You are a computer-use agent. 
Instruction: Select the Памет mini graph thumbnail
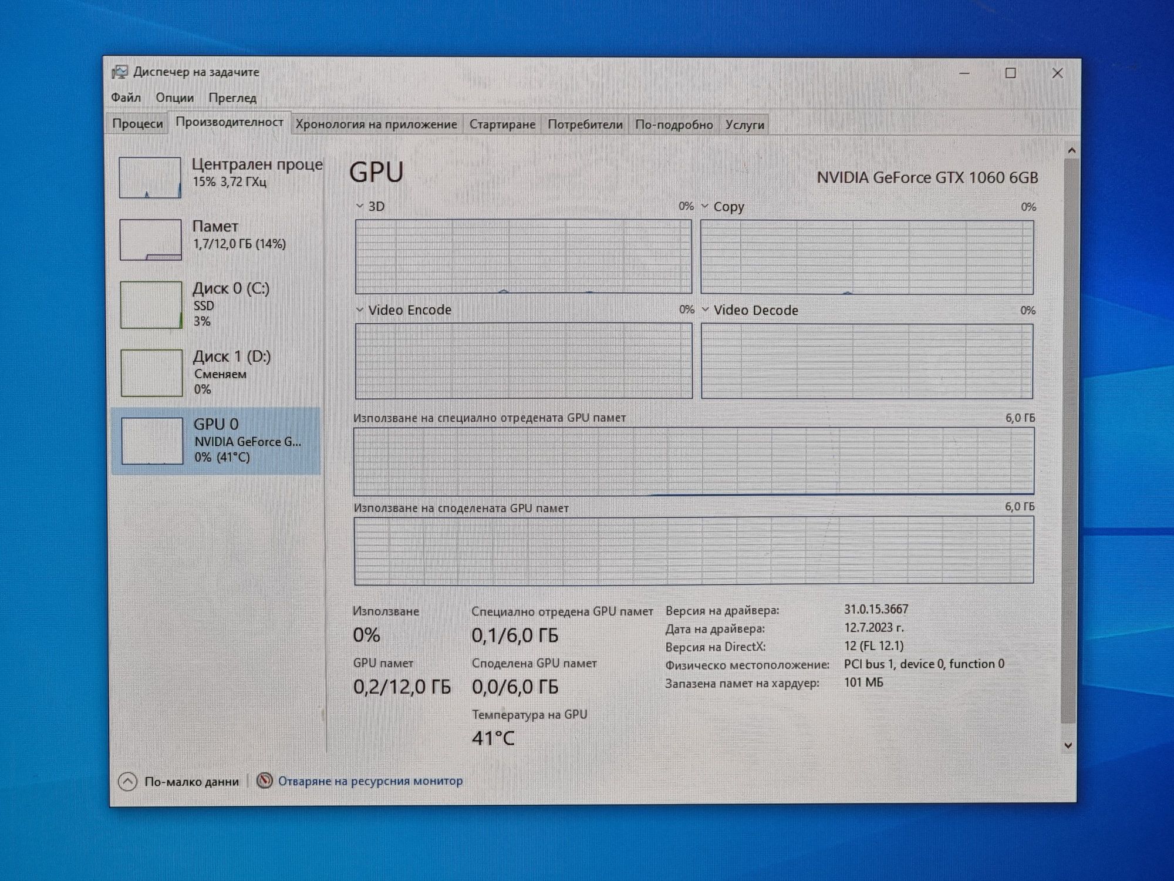[x=151, y=240]
